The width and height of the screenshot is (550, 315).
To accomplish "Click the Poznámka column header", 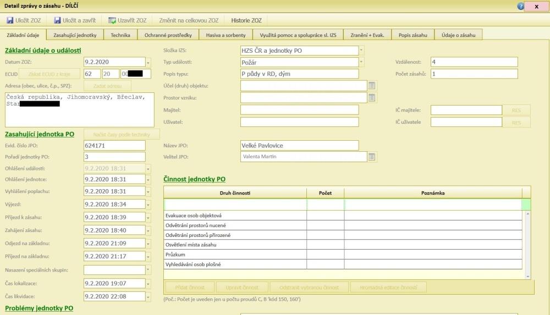I will [433, 193].
